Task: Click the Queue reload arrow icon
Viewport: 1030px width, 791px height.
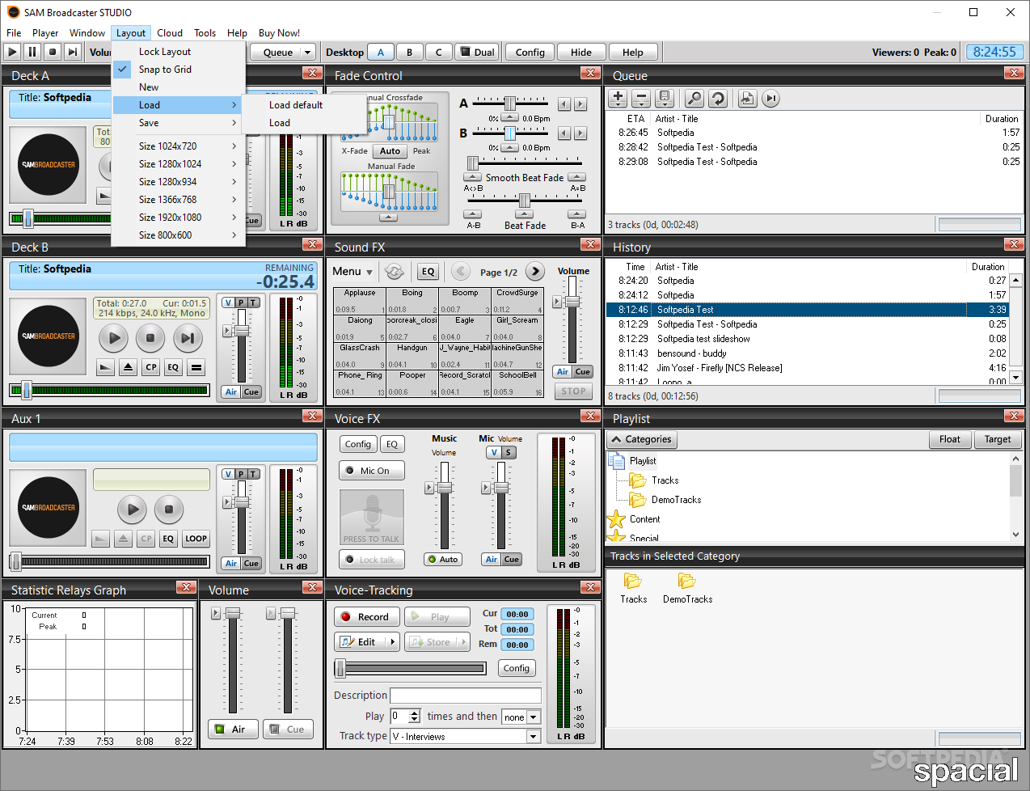Action: coord(717,99)
